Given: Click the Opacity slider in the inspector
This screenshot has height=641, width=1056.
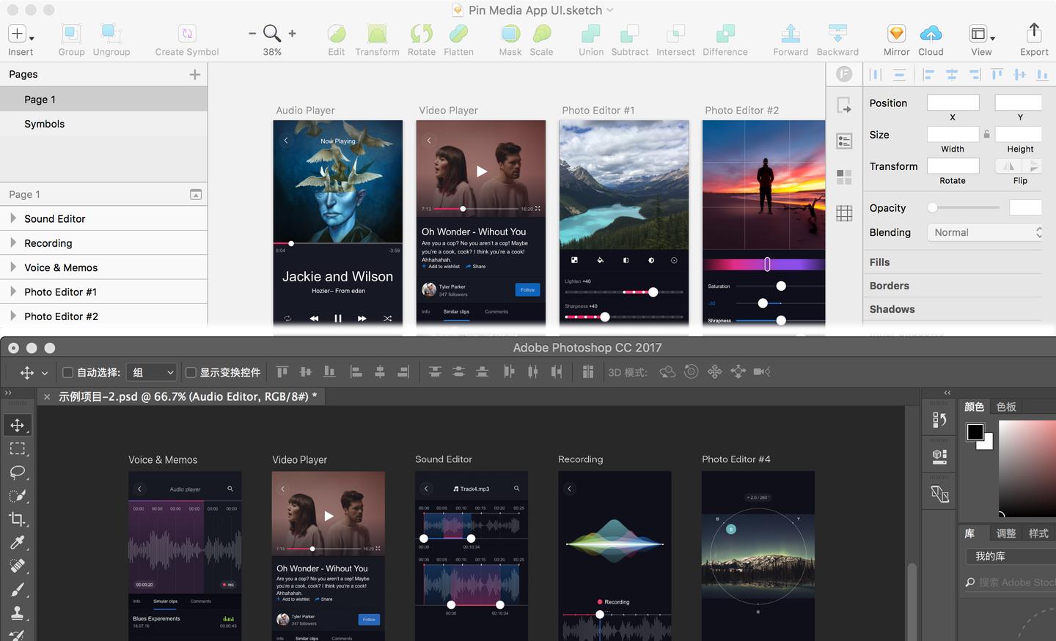Looking at the screenshot, I should click(964, 208).
